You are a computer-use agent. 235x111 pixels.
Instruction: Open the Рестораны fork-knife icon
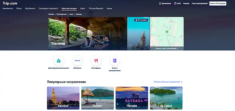pyautogui.click(x=96, y=61)
